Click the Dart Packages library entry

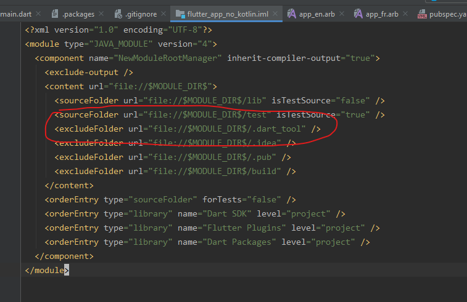coord(207,242)
